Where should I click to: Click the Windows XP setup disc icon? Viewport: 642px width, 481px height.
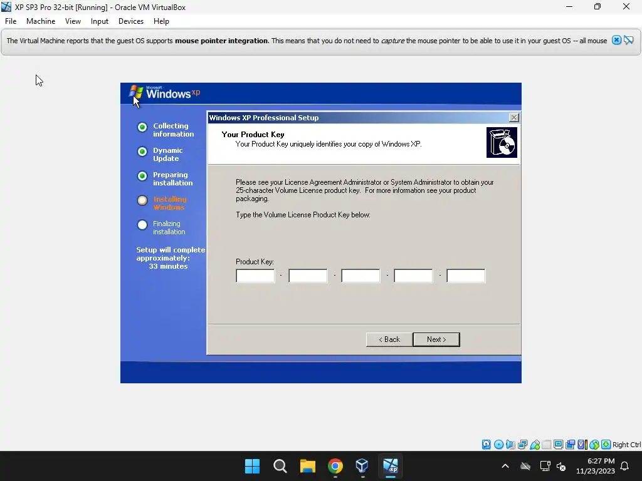point(502,142)
